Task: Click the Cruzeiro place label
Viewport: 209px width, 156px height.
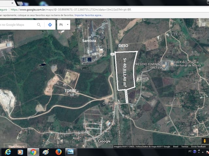Action: pyautogui.click(x=108, y=103)
